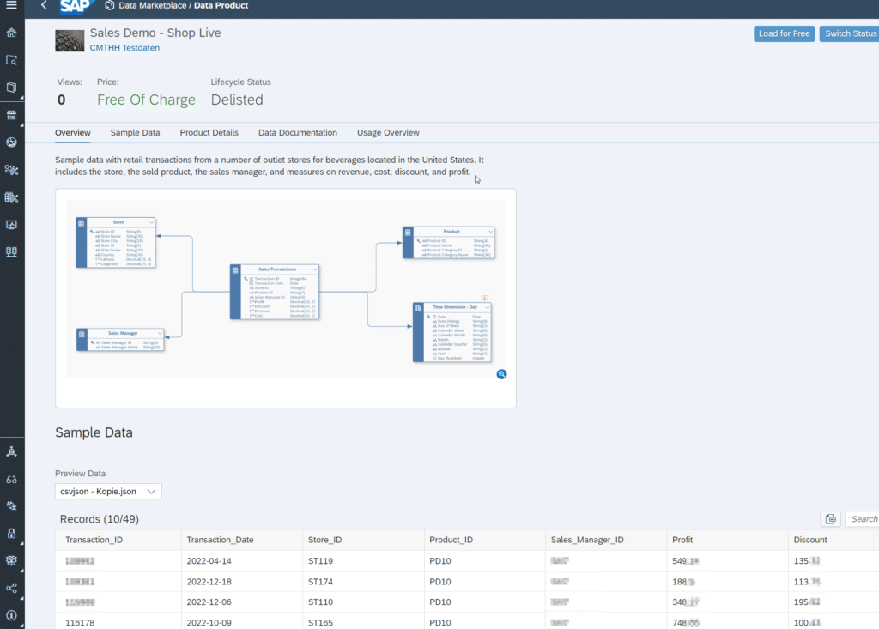Select the cell with date 2022-04-14
This screenshot has width=879, height=629.
tap(241, 561)
